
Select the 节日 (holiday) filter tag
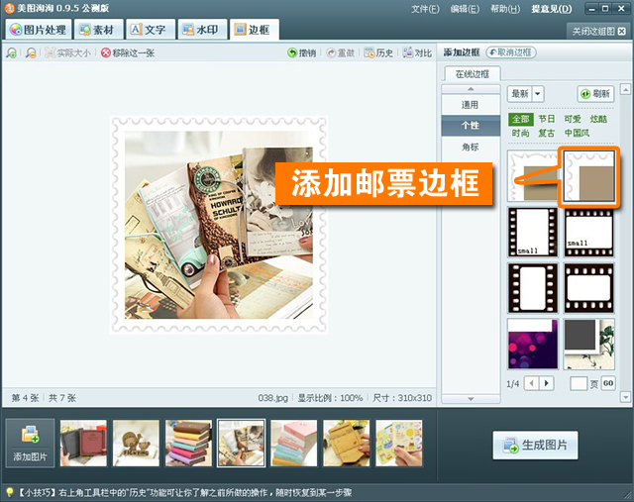(x=547, y=119)
